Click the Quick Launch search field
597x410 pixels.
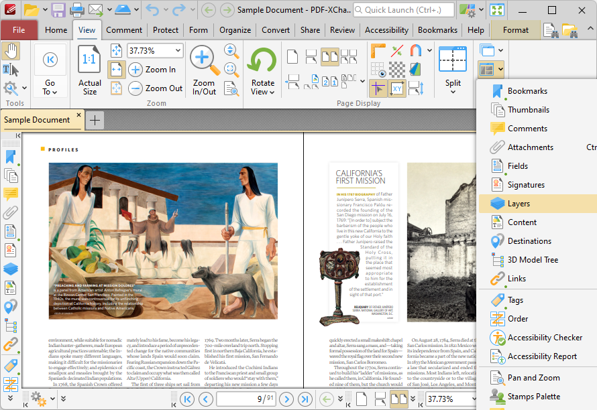tap(404, 10)
